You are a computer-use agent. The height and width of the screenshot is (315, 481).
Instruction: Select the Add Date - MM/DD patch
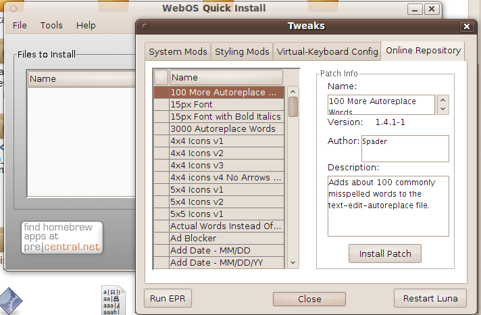point(227,251)
